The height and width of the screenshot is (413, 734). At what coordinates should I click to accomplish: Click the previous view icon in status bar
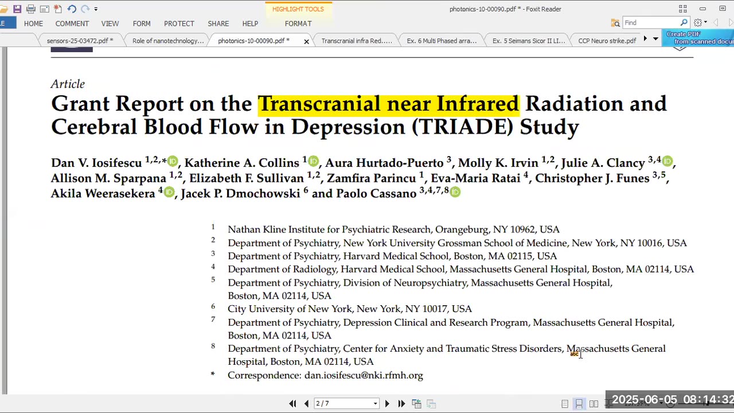click(416, 404)
